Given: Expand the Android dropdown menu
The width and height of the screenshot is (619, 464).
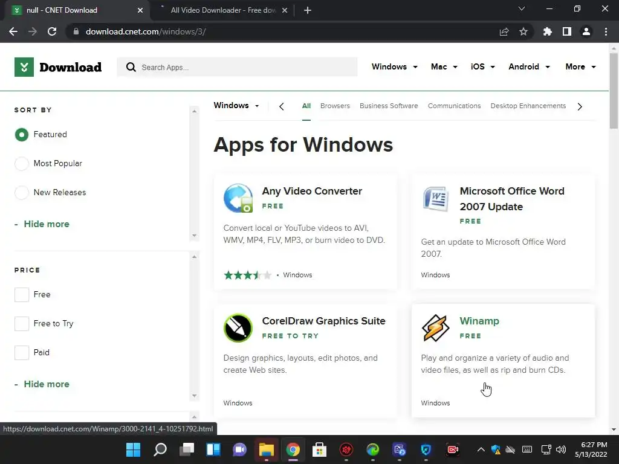Looking at the screenshot, I should [529, 66].
